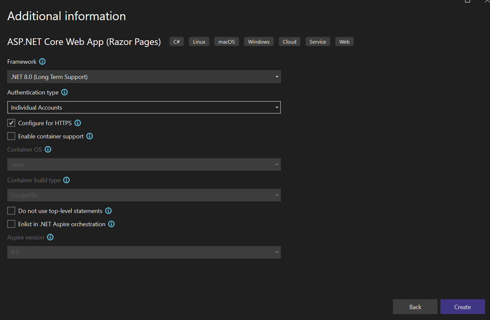Open the Container build type Dockerfile dropdown
The image size is (490, 320).
[144, 195]
